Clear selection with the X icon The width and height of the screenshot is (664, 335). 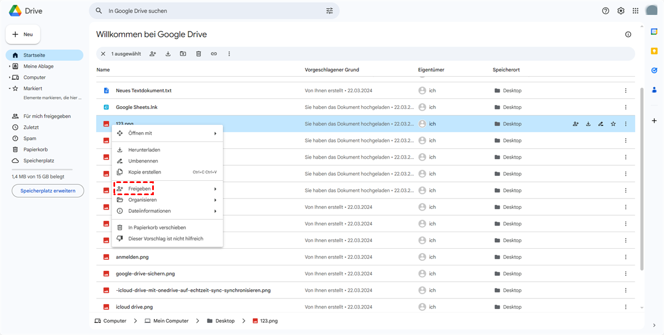coord(103,54)
